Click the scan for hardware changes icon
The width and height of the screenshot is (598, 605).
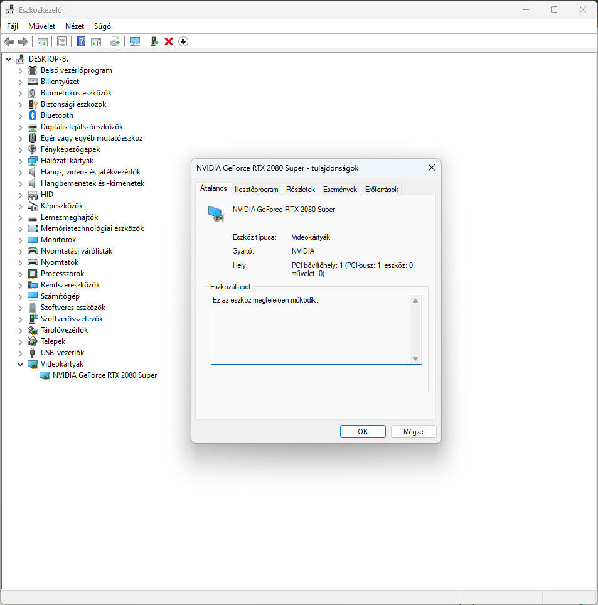click(x=135, y=41)
